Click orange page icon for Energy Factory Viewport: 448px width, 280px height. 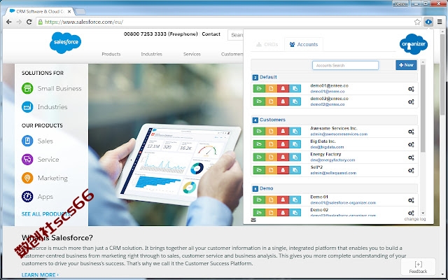271,157
